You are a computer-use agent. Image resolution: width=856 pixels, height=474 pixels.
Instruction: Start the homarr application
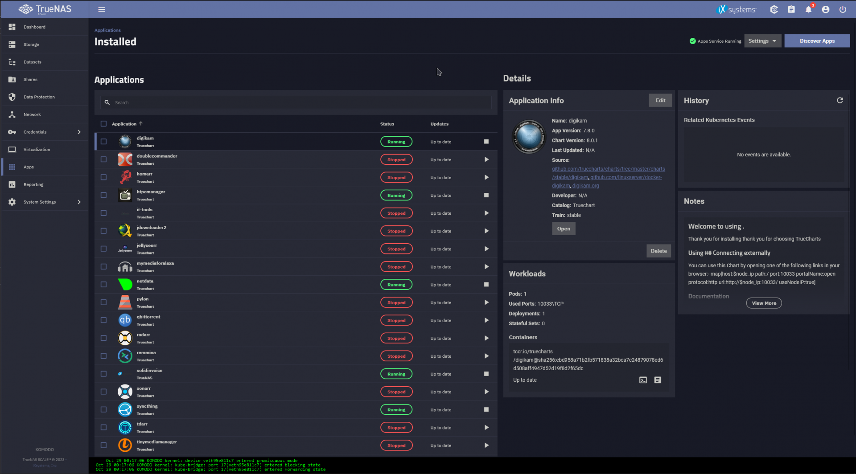click(x=486, y=177)
